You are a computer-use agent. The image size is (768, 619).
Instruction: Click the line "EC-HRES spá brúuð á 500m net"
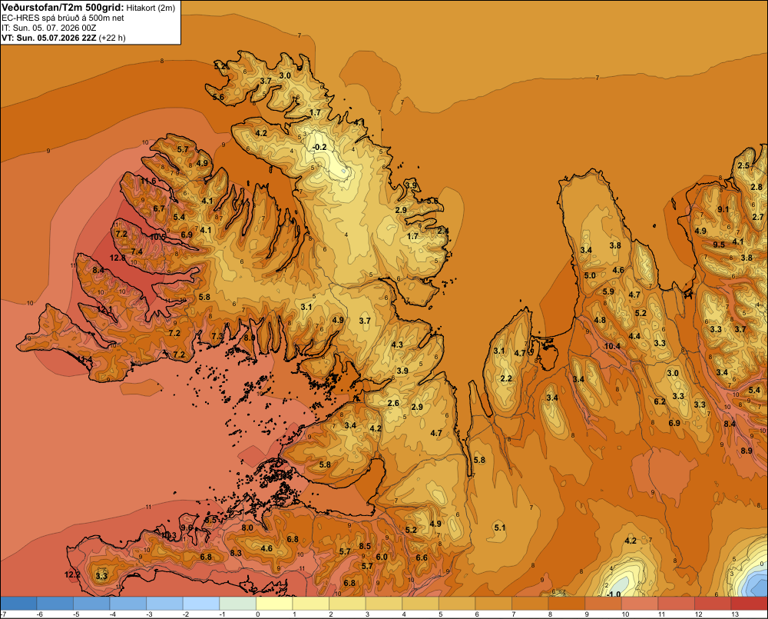[63, 18]
